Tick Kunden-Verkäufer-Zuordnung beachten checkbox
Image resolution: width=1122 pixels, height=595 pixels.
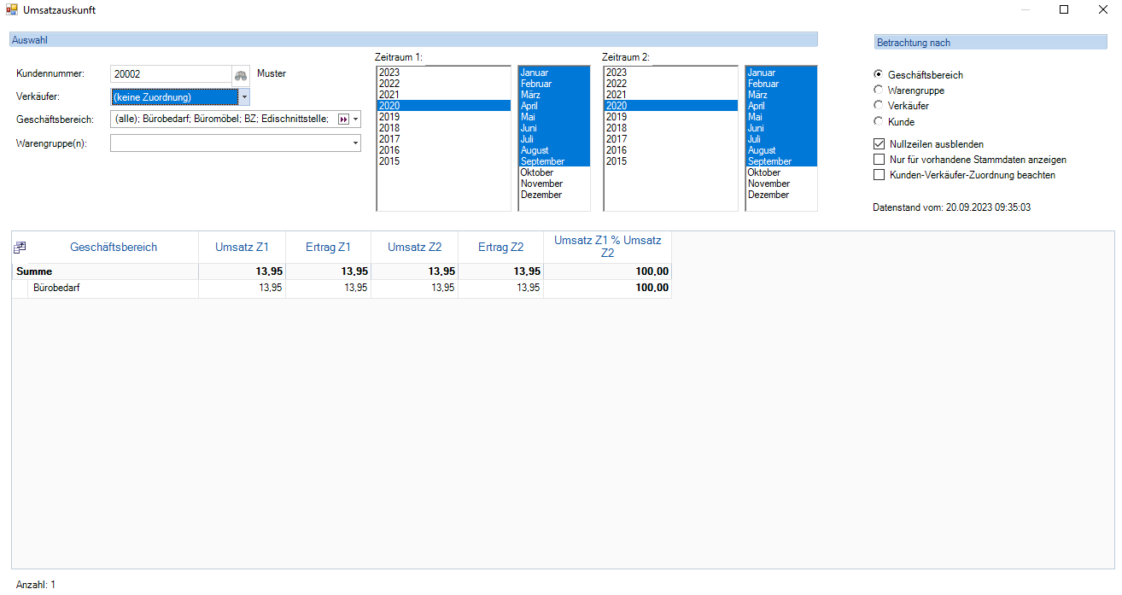point(879,175)
